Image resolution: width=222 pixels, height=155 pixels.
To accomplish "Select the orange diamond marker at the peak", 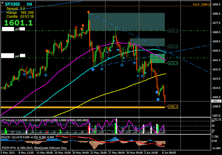I will [88, 12].
